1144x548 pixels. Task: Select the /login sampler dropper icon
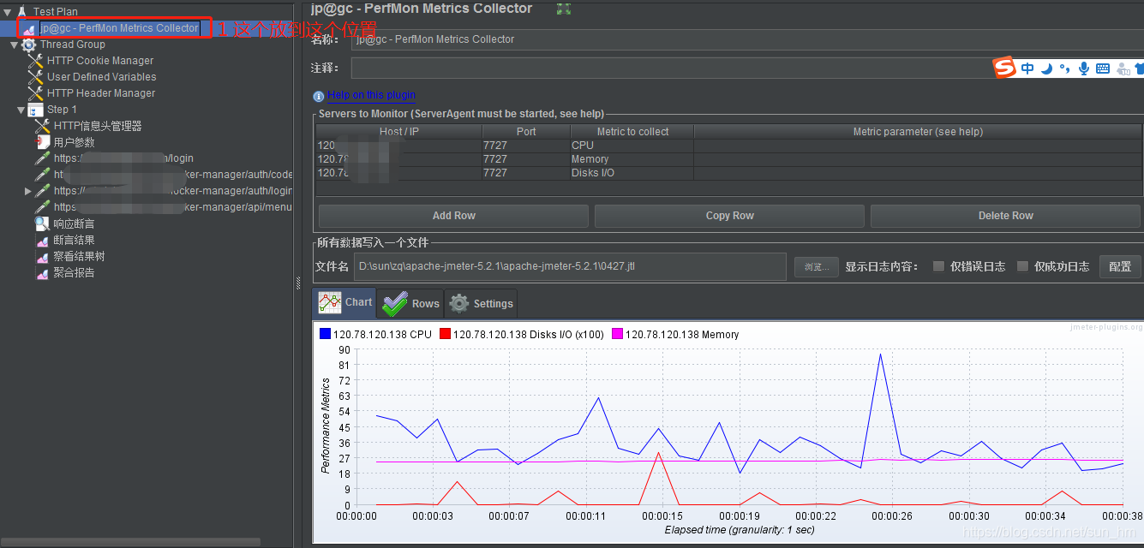pos(42,158)
